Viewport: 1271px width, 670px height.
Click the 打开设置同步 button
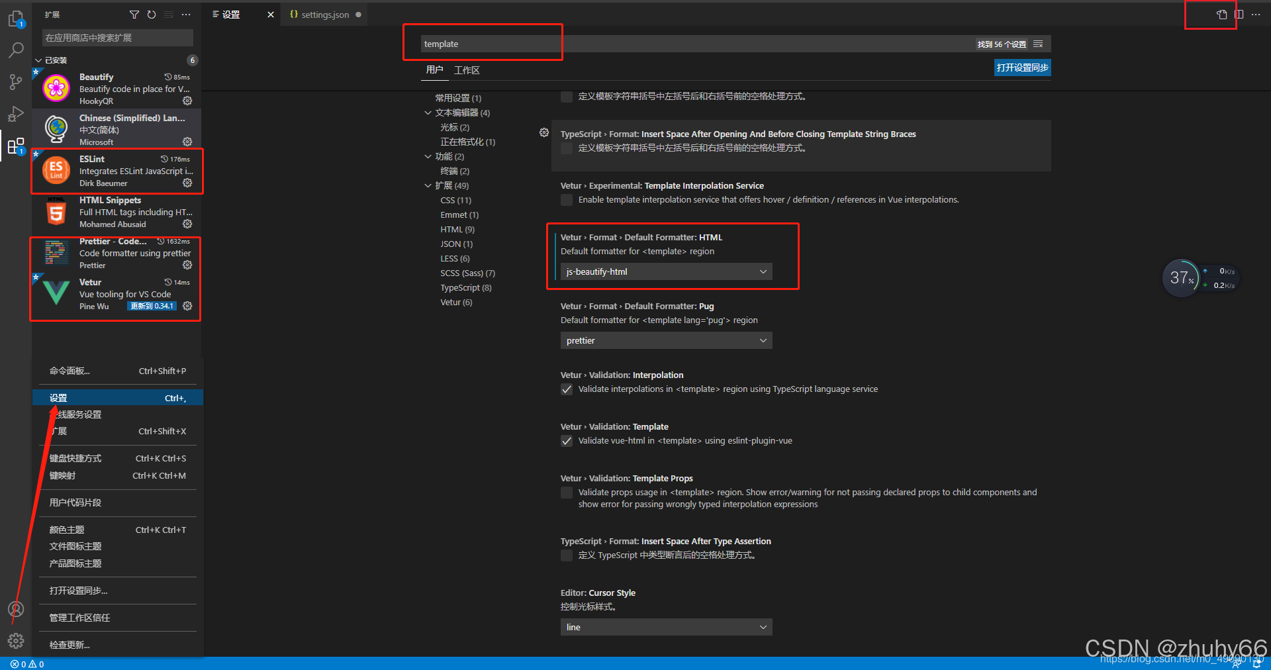[x=1022, y=68]
